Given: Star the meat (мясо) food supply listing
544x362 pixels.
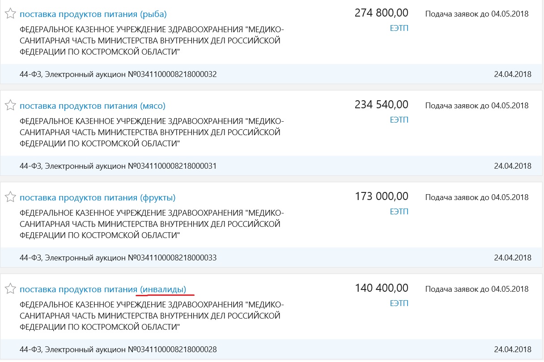Looking at the screenshot, I should [x=10, y=106].
